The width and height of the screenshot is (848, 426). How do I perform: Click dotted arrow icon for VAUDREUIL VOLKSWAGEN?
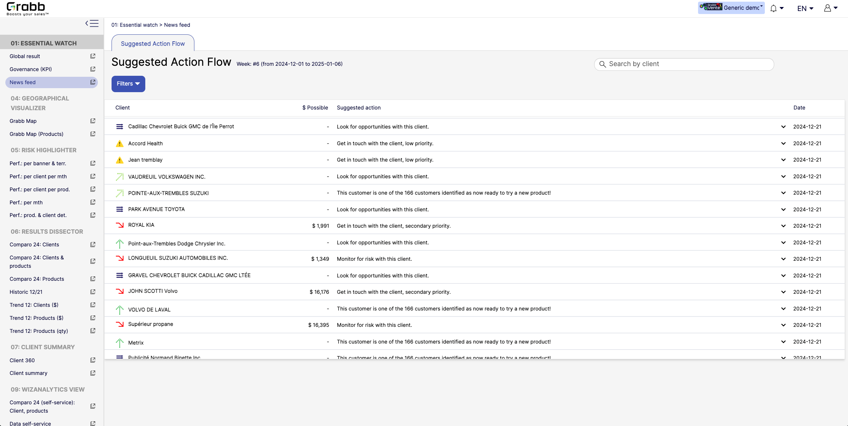120,177
